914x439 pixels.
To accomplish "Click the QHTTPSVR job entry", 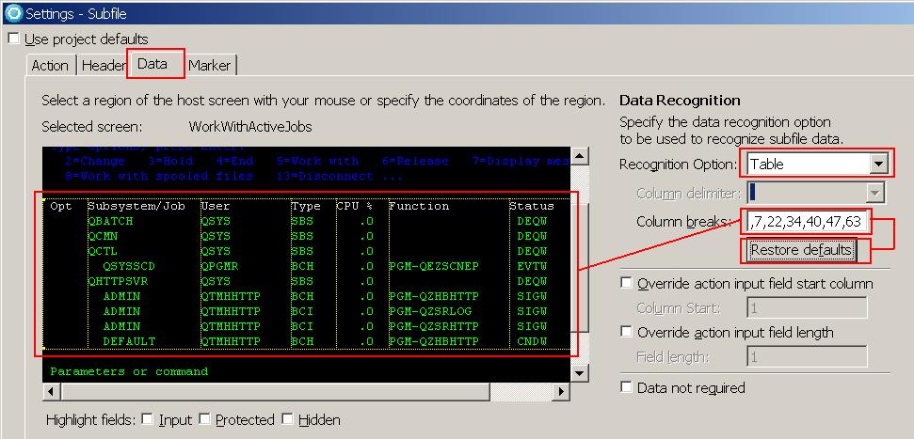I will (x=119, y=282).
